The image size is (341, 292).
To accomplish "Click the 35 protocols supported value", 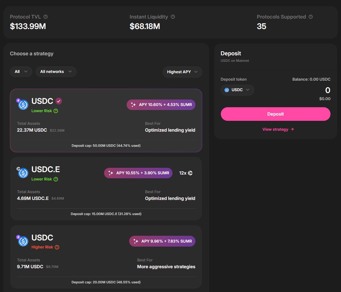I will pos(261,27).
